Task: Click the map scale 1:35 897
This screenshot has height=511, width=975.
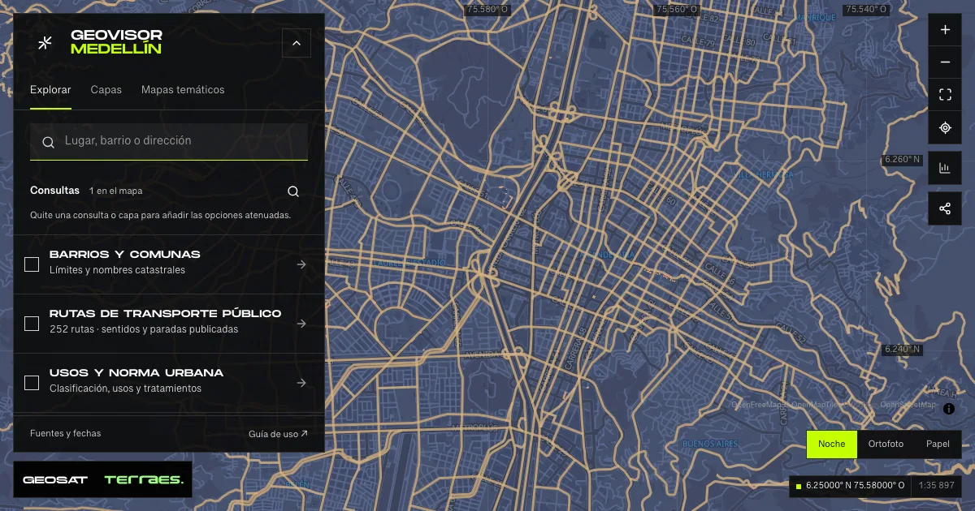Action: pos(937,486)
